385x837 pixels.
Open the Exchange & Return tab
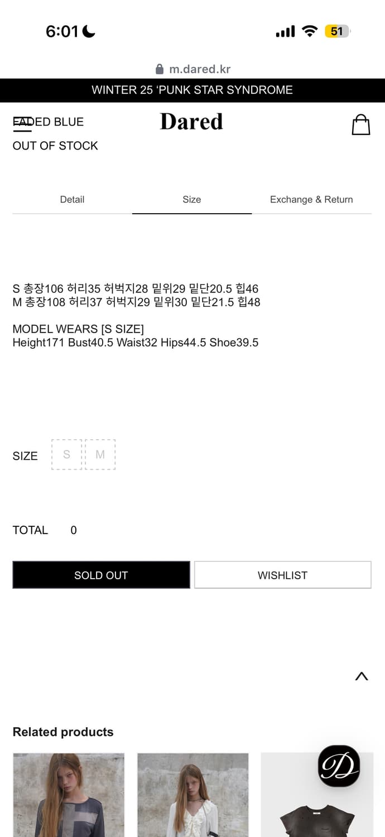pyautogui.click(x=311, y=199)
